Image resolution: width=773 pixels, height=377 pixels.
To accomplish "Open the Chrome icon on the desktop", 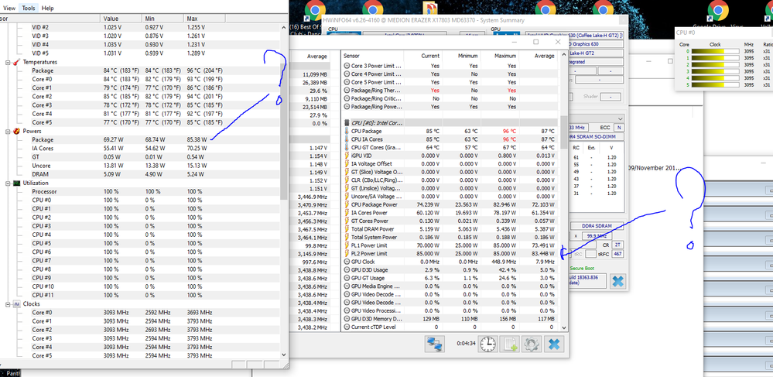I will [x=313, y=10].
